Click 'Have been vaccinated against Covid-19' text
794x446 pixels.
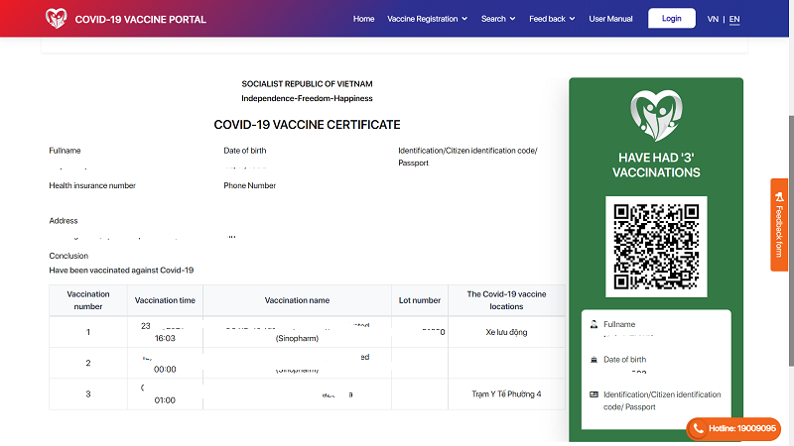point(121,270)
